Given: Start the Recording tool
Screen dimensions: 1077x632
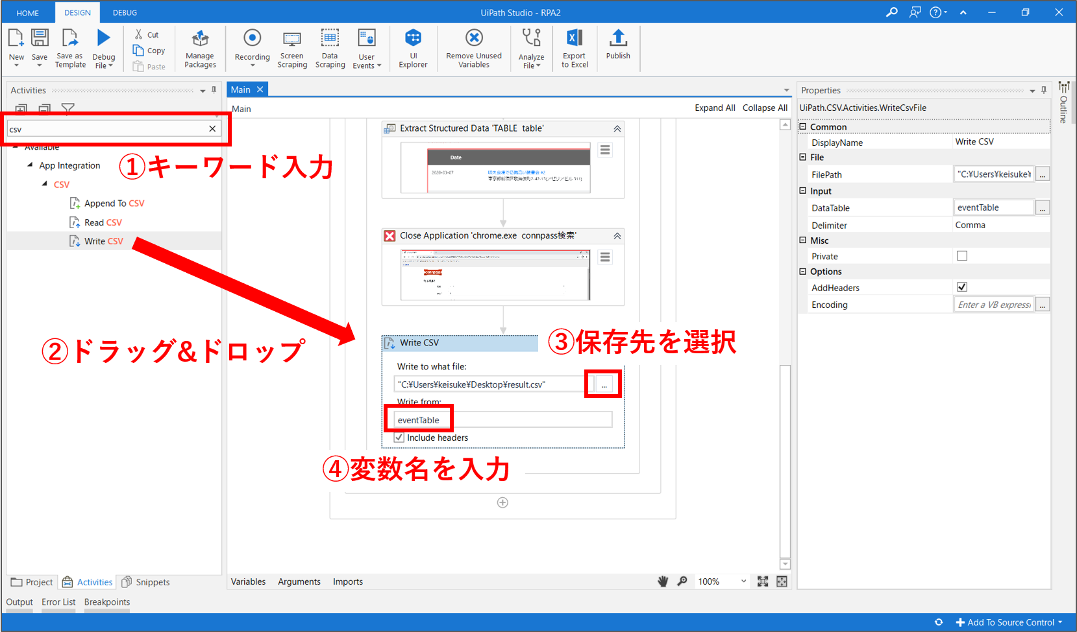Looking at the screenshot, I should click(x=252, y=45).
